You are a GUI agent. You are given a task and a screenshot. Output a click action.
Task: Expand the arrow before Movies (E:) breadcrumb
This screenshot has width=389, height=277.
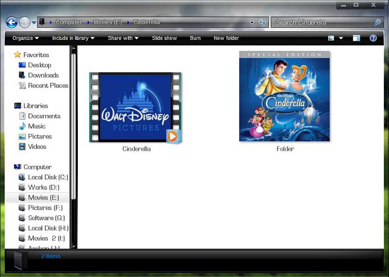pyautogui.click(x=89, y=22)
